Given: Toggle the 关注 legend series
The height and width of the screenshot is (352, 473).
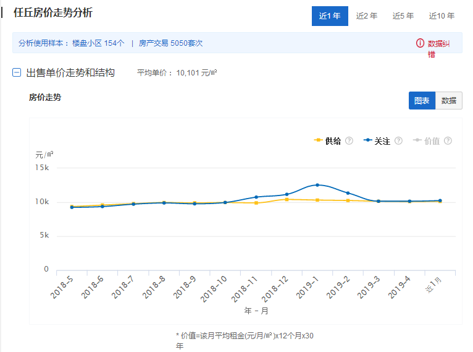Looking at the screenshot, I should (x=377, y=141).
